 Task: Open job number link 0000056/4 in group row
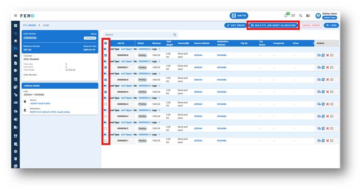(144, 98)
